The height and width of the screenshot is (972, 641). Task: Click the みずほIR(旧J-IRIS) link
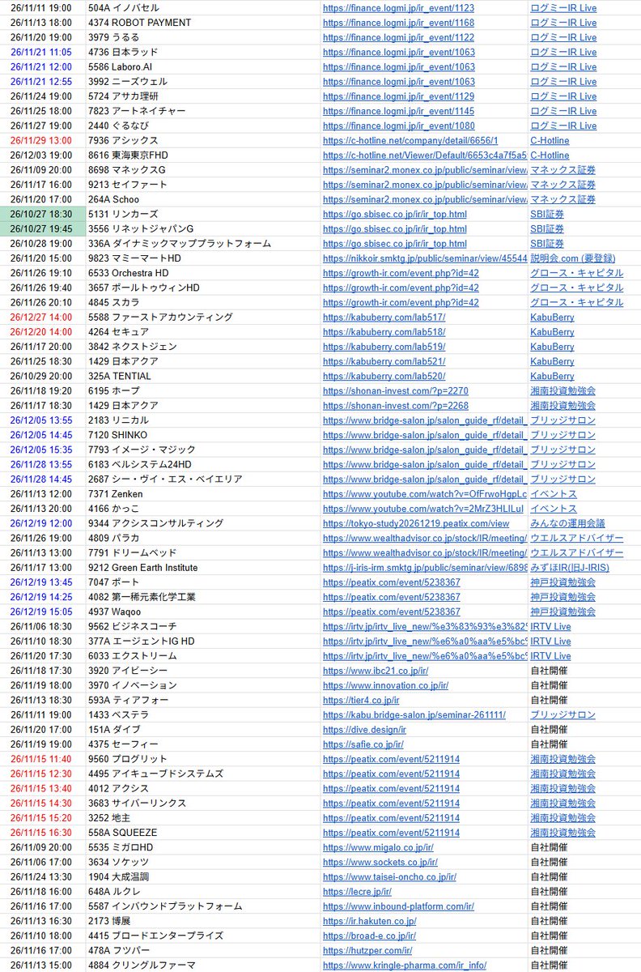pyautogui.click(x=570, y=568)
